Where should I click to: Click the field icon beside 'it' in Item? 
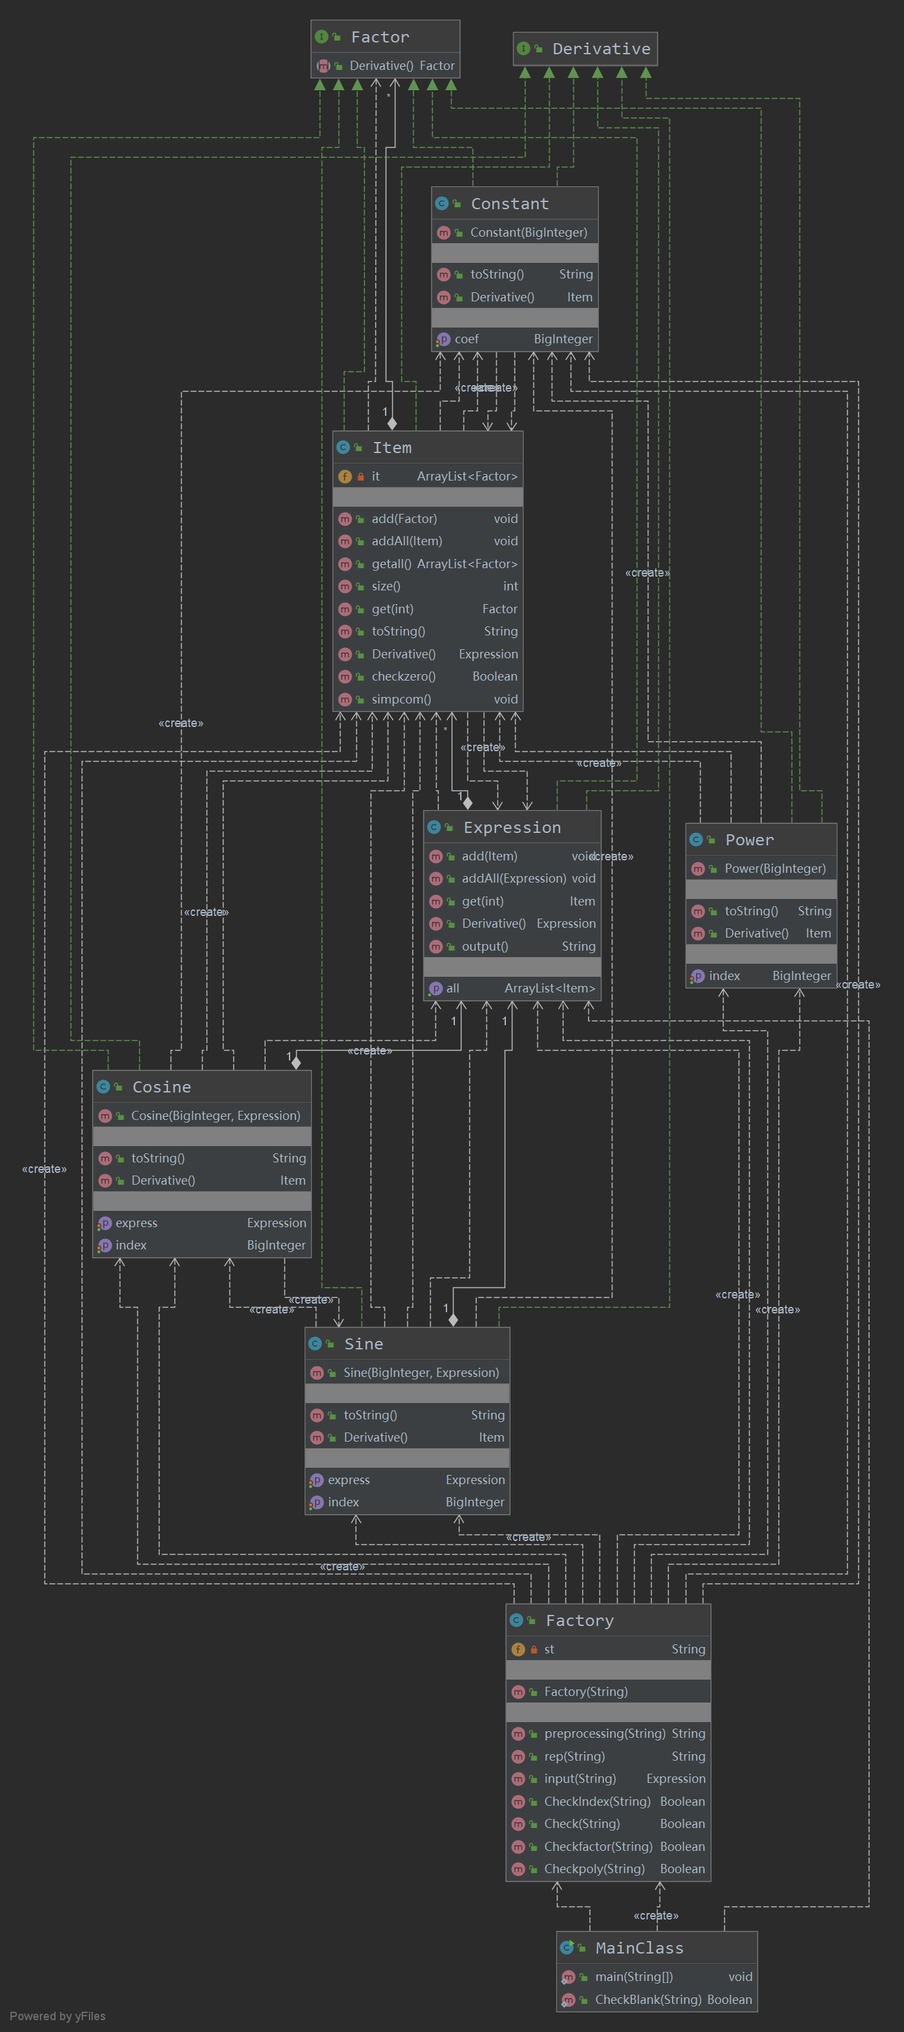pyautogui.click(x=344, y=477)
